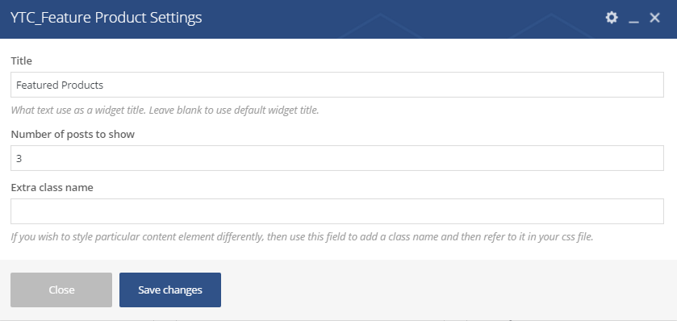Click the YTC_Feature Product Settings heading text
The image size is (677, 321).
[107, 18]
